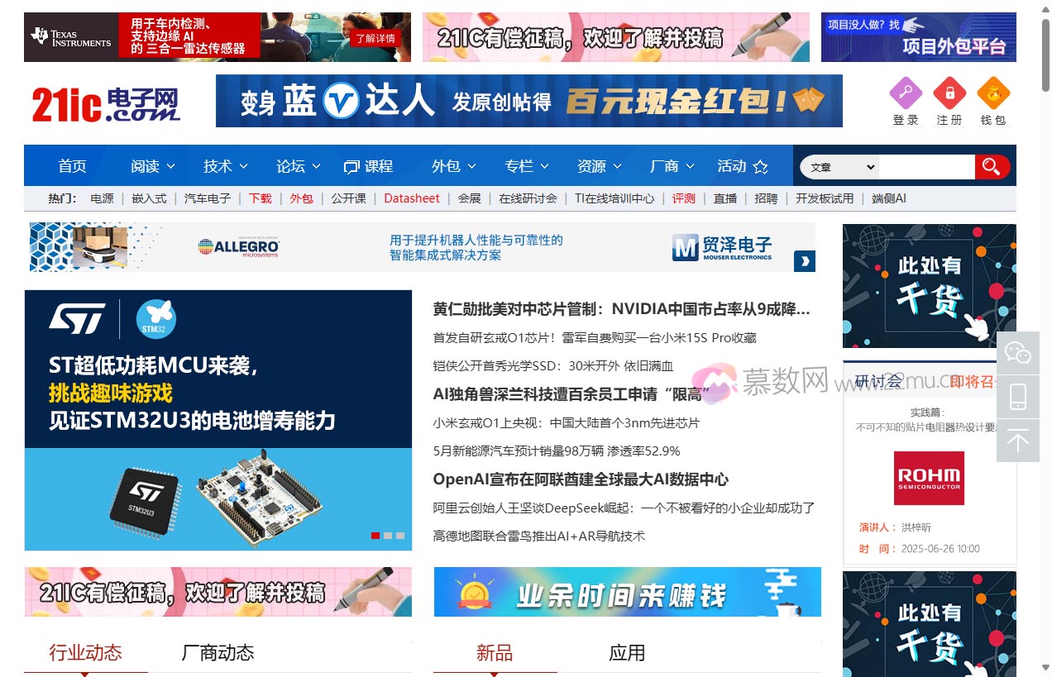Open the Datasheet link in the hot bar
This screenshot has width=1052, height=677.
(412, 198)
